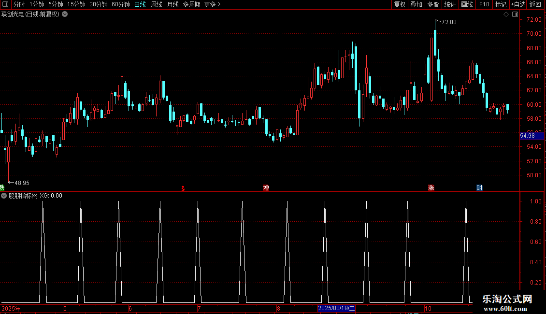Open the 多周期 multi-period view
Image resolution: width=546 pixels, height=314 pixels.
point(191,4)
